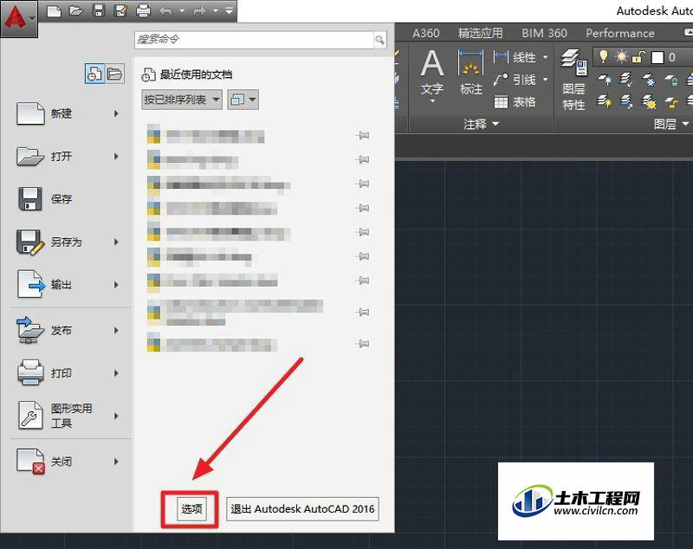Toggle layer 0 freeze sun icon
The image size is (693, 549).
(x=621, y=56)
